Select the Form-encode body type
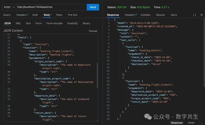 pos(54,23)
